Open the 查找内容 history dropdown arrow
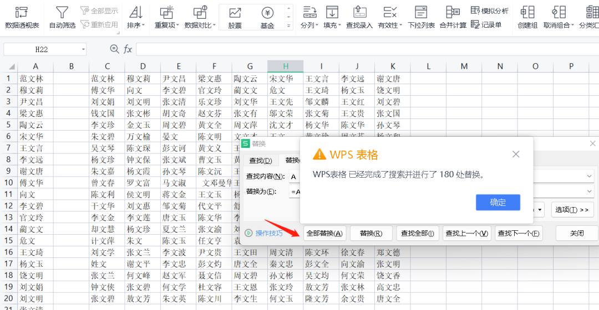Screen dimensions: 599x310 [589, 176]
